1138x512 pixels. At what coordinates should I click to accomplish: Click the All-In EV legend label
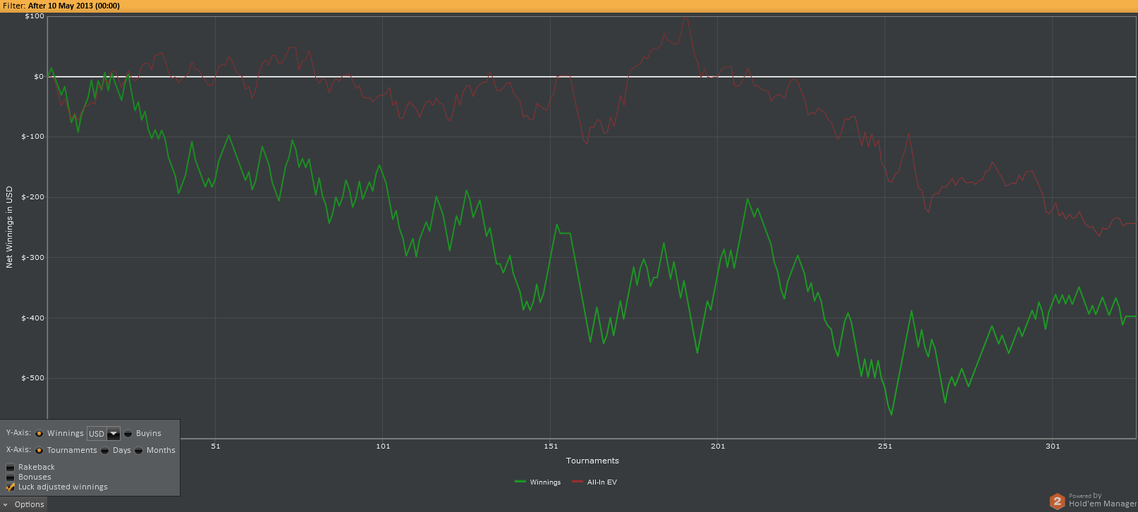(601, 482)
